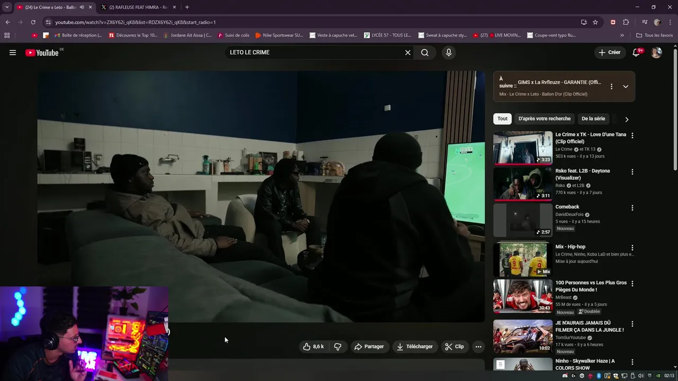This screenshot has height=381, width=678.
Task: Open the Nike Sportswear bookmark
Action: point(279,35)
